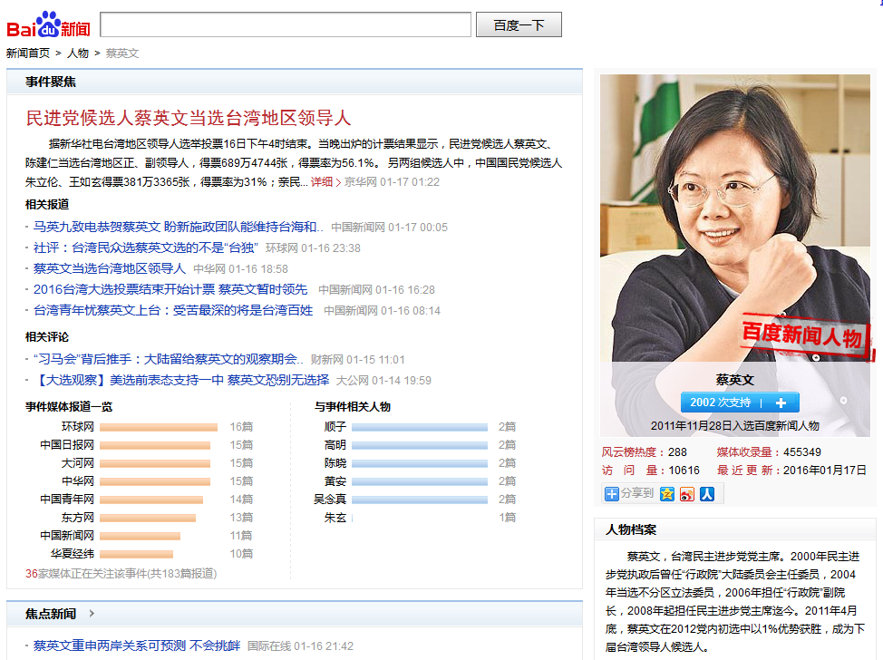Click 风云榜热度 value 288
Image resolution: width=883 pixels, height=660 pixels.
click(x=677, y=452)
